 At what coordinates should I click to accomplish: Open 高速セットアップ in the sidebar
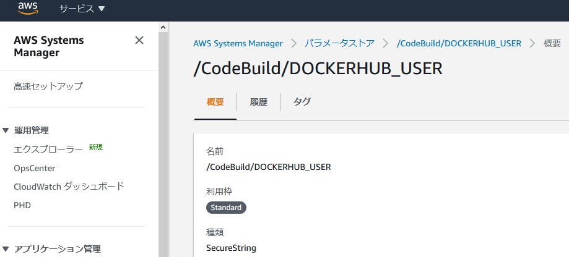point(48,86)
